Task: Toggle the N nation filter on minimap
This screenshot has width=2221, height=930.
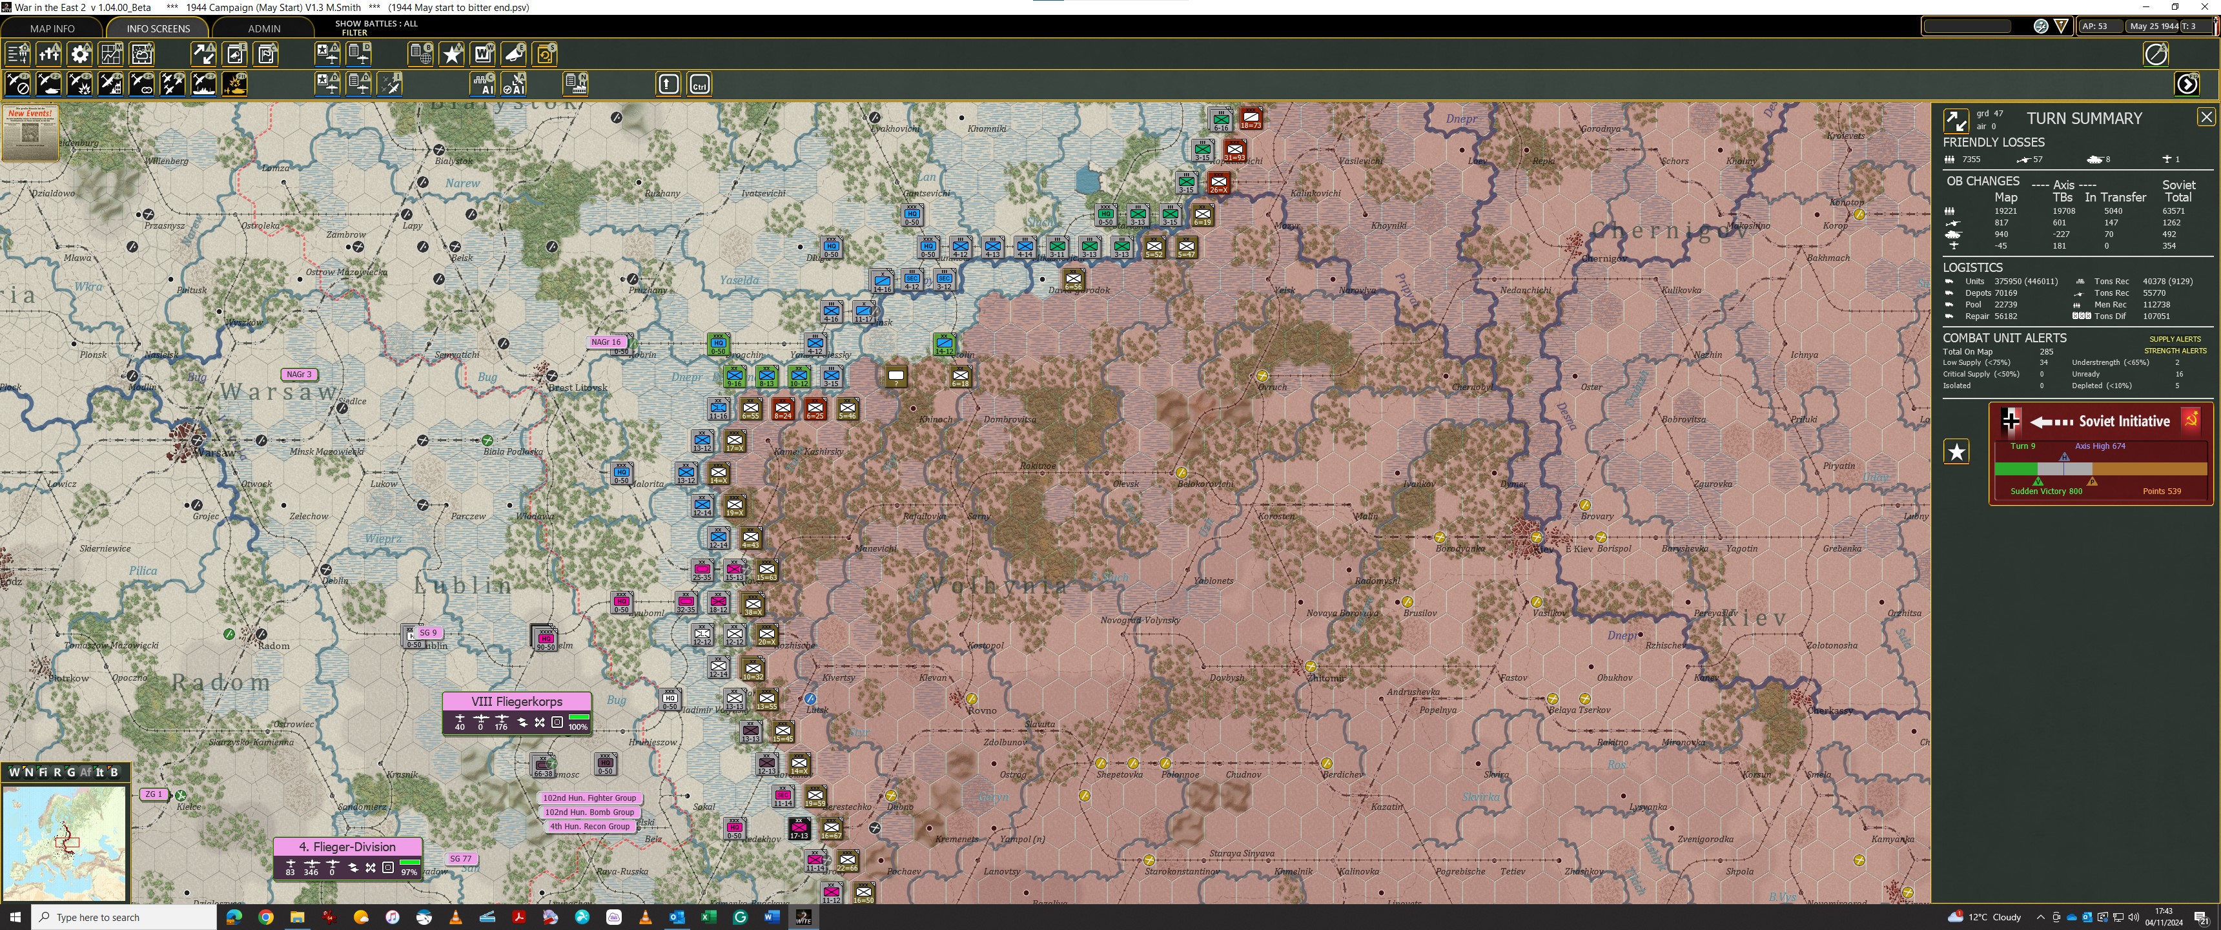Action: 29,772
